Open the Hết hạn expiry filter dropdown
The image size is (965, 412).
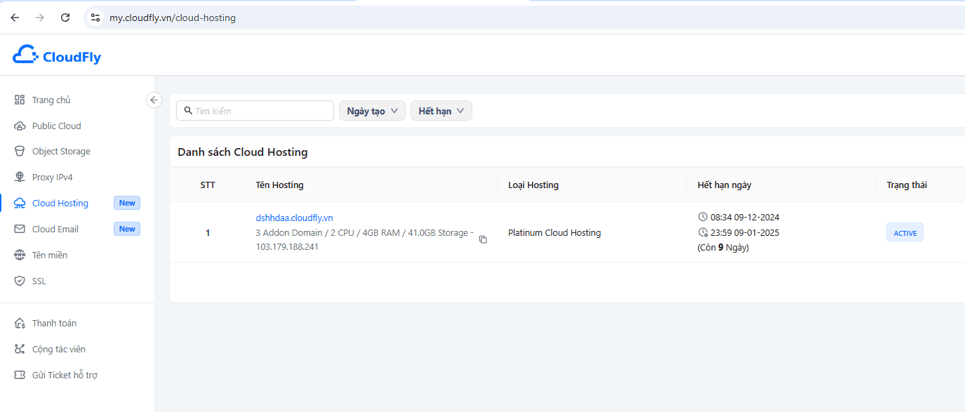[x=441, y=111]
